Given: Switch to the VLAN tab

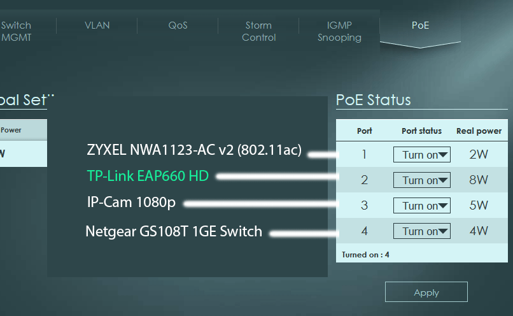Looking at the screenshot, I should coord(97,25).
